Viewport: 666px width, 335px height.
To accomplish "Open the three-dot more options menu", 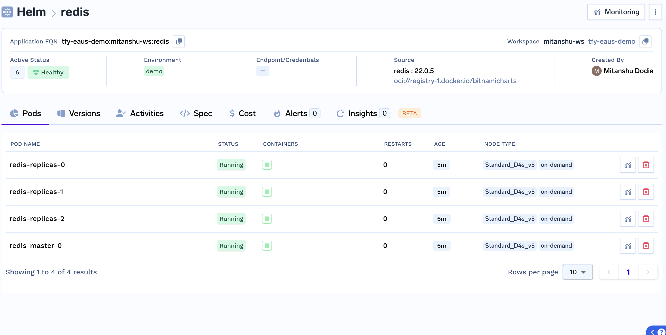I will coord(655,12).
